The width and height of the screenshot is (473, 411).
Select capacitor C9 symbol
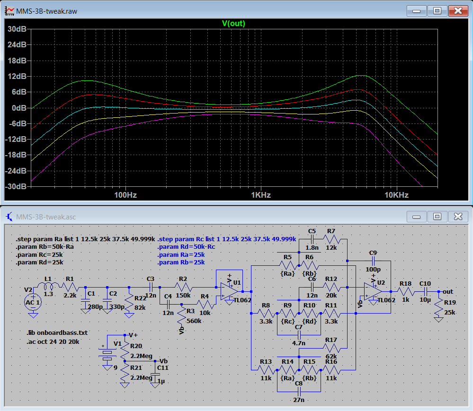373,261
